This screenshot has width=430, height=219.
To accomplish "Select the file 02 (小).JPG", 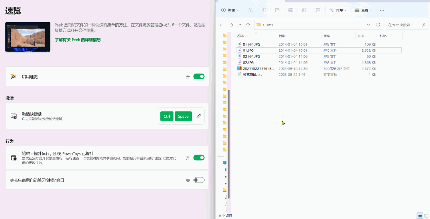I will point(251,56).
